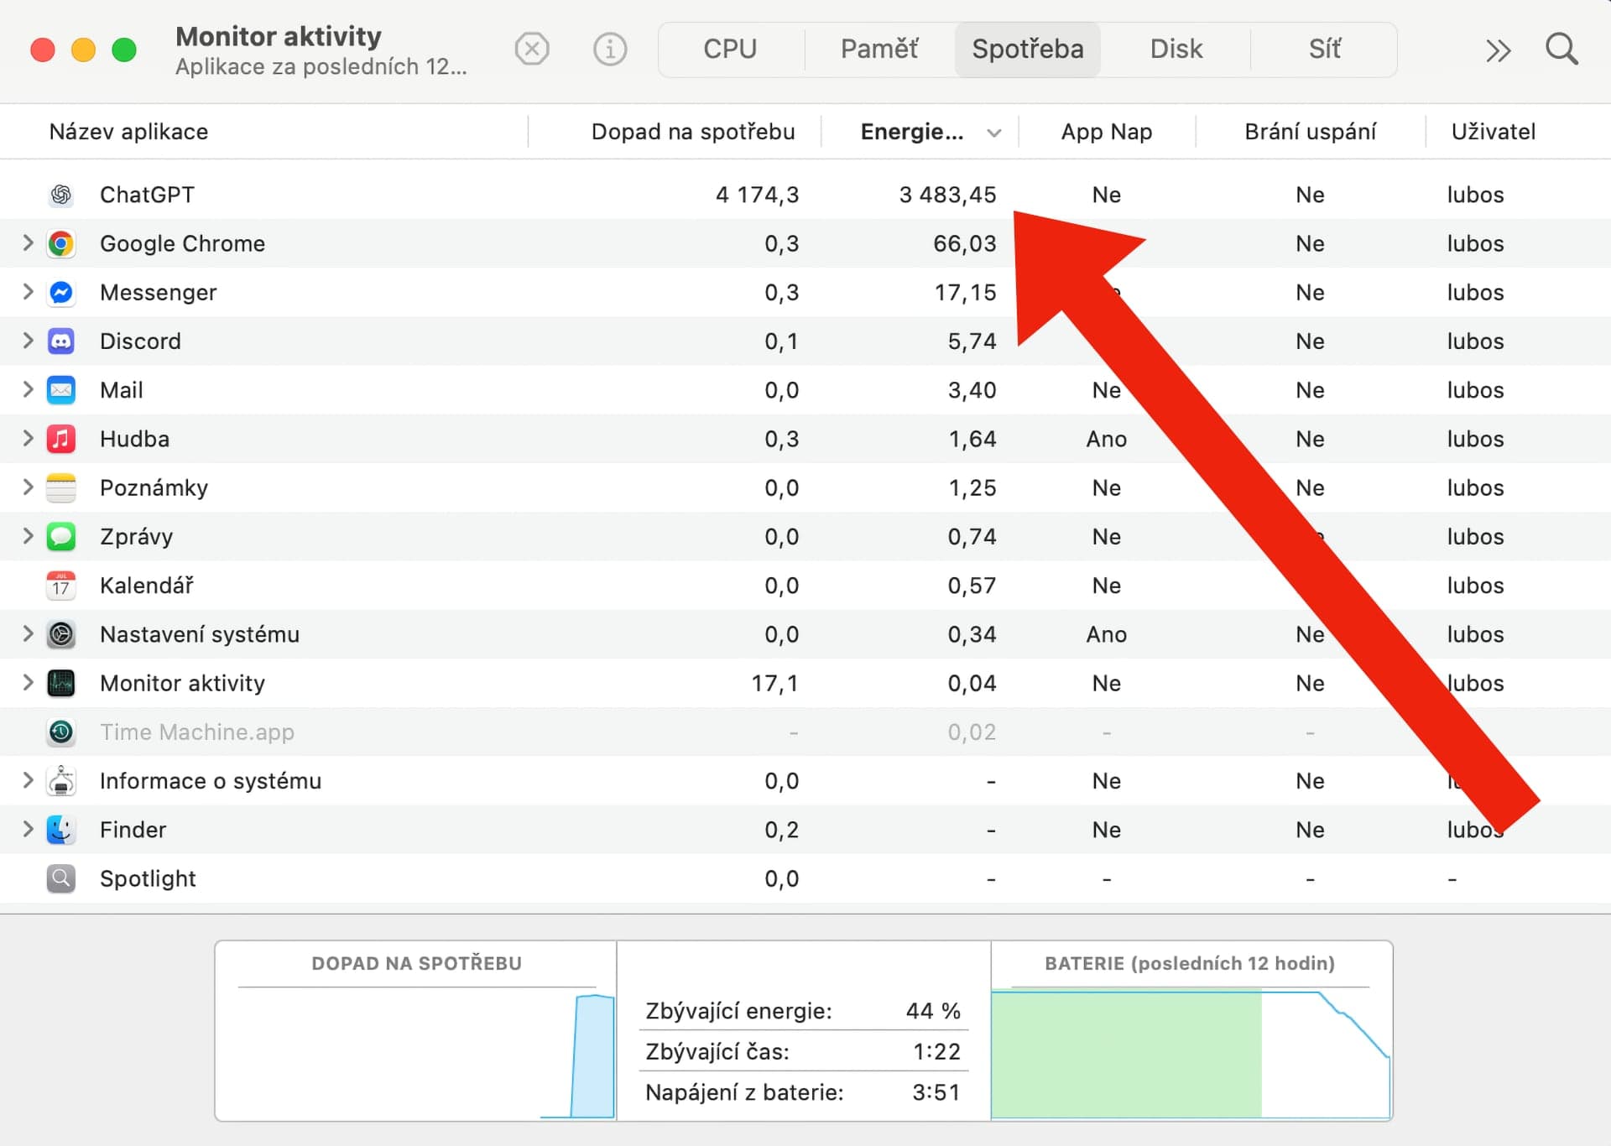
Task: Open the Disk tab
Action: click(x=1176, y=49)
